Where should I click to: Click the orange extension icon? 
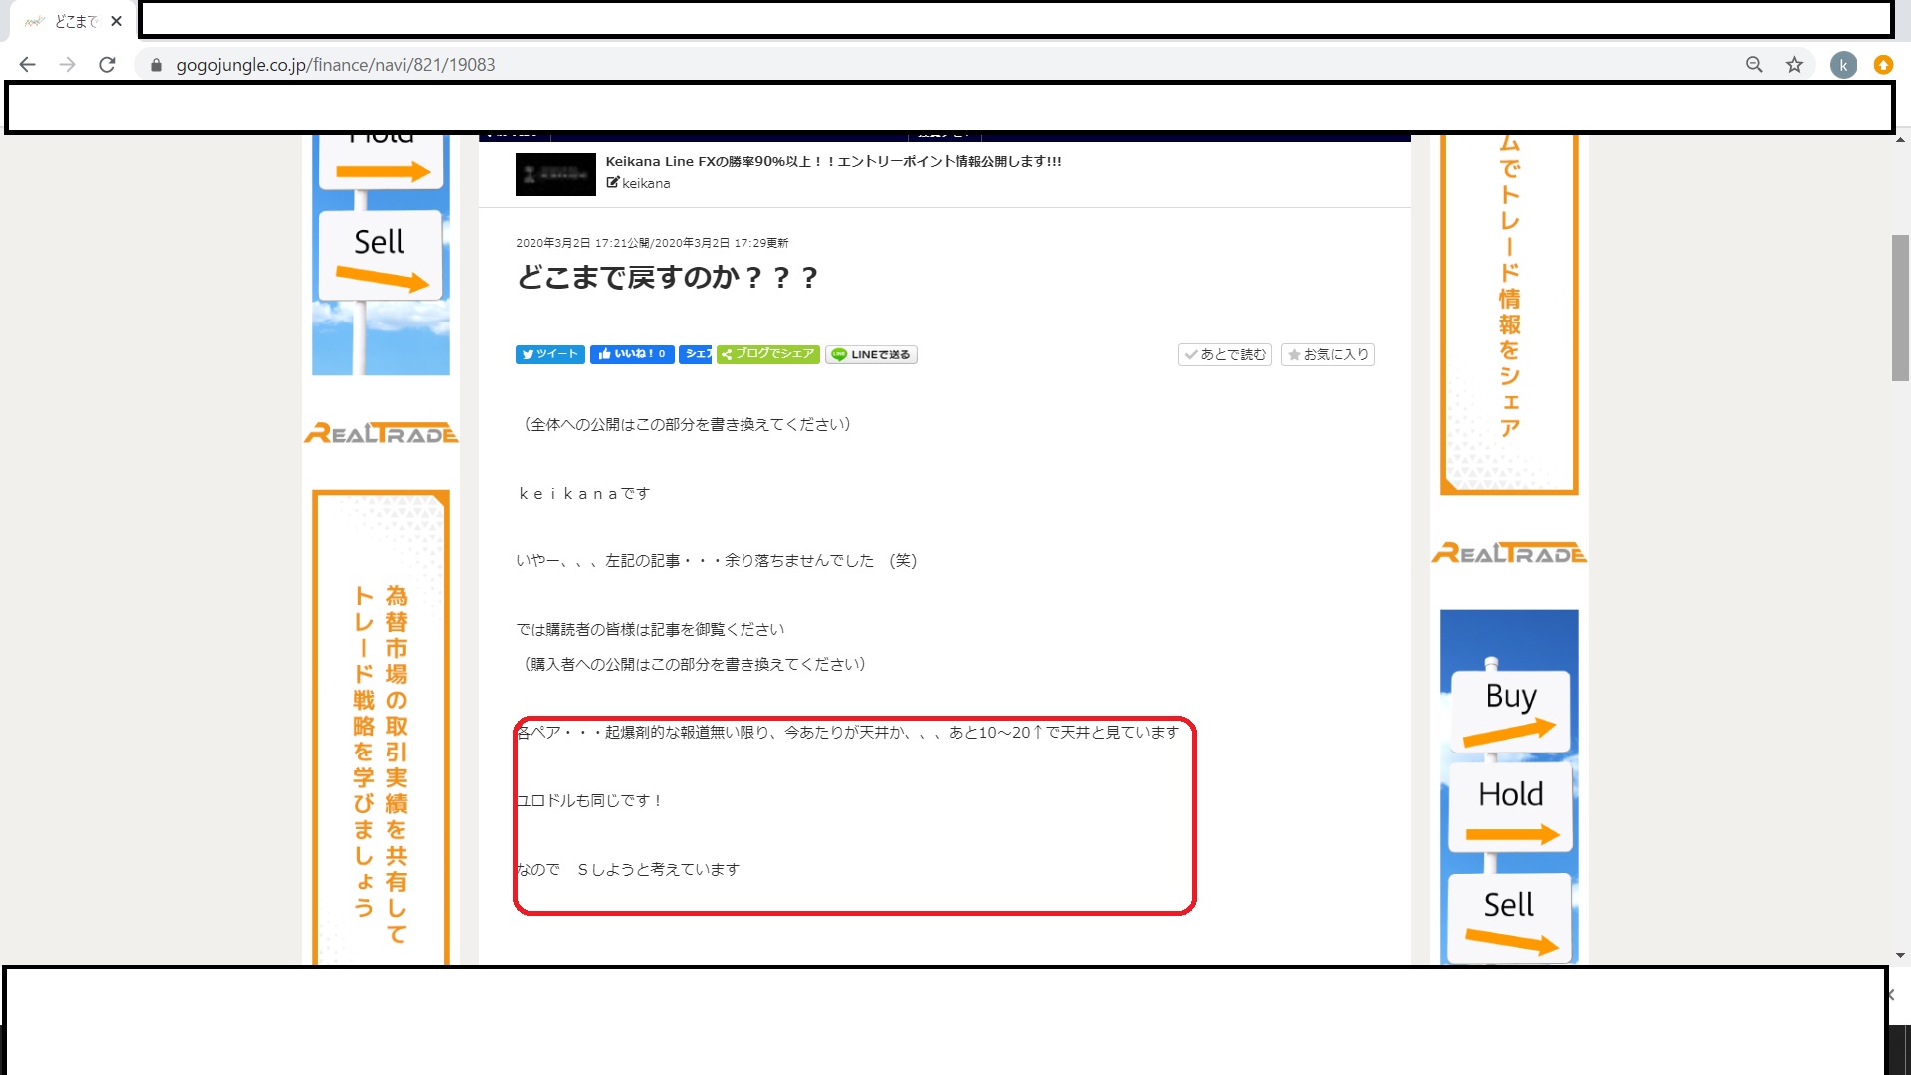[x=1883, y=65]
